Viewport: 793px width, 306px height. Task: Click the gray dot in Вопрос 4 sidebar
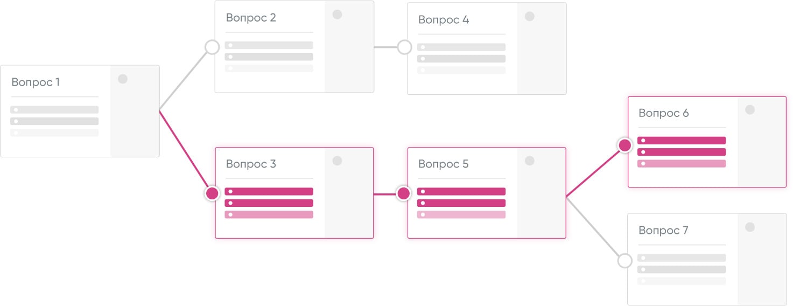click(x=530, y=17)
